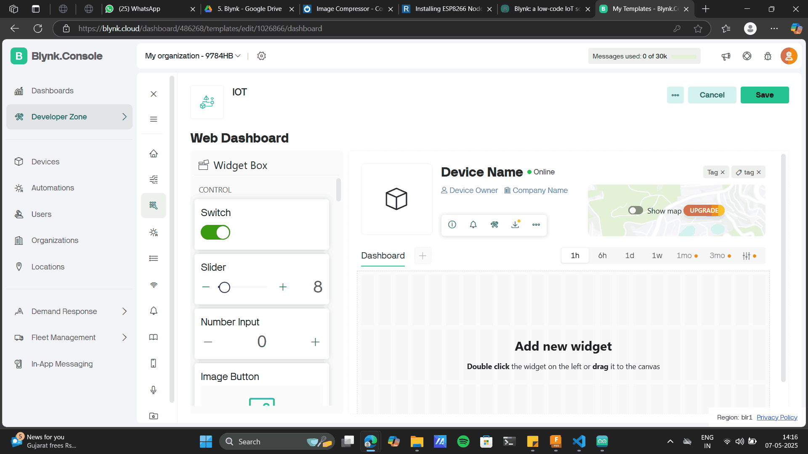Open the User Guides book icon

tap(154, 337)
